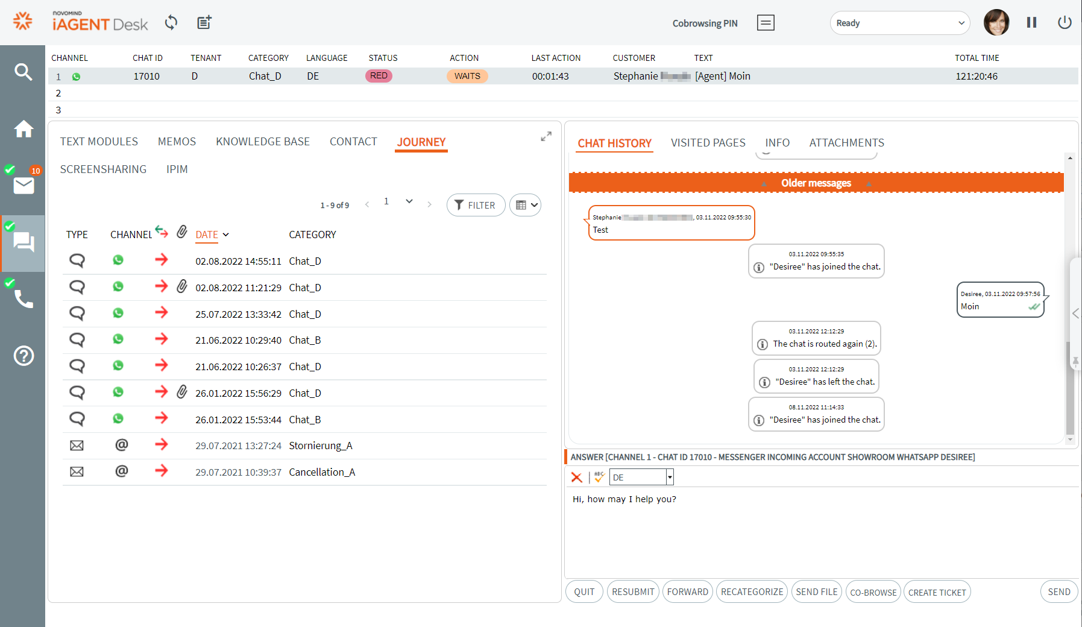Click the power logout icon
1082x627 pixels.
pyautogui.click(x=1065, y=23)
